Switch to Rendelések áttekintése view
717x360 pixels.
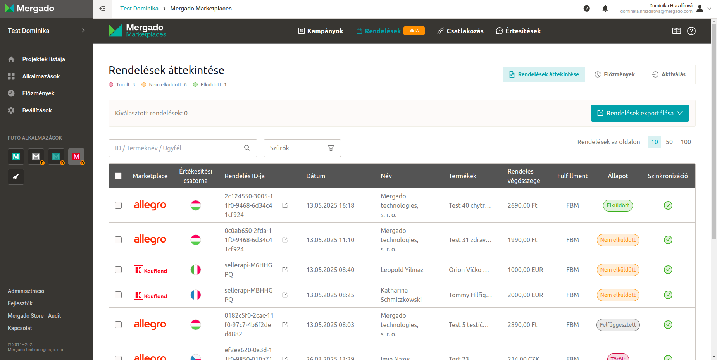click(x=544, y=74)
